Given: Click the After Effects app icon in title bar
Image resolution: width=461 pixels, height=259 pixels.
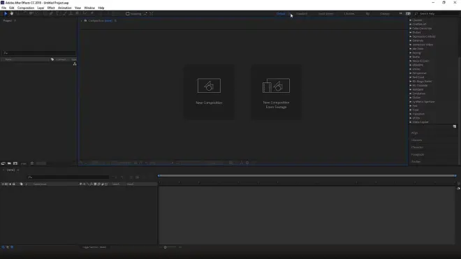Looking at the screenshot, I should pyautogui.click(x=2, y=3).
